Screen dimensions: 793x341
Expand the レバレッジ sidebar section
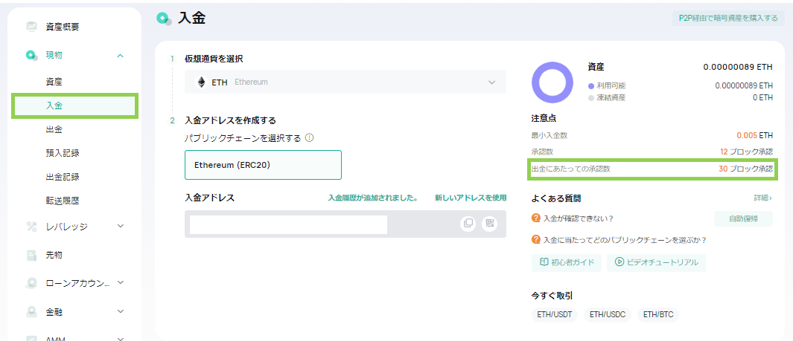[x=121, y=226]
